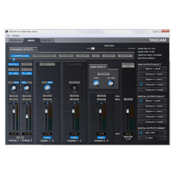Screen dimensions: 175x175
Task: Mute the MASTER L/R channel
Action: [128, 99]
